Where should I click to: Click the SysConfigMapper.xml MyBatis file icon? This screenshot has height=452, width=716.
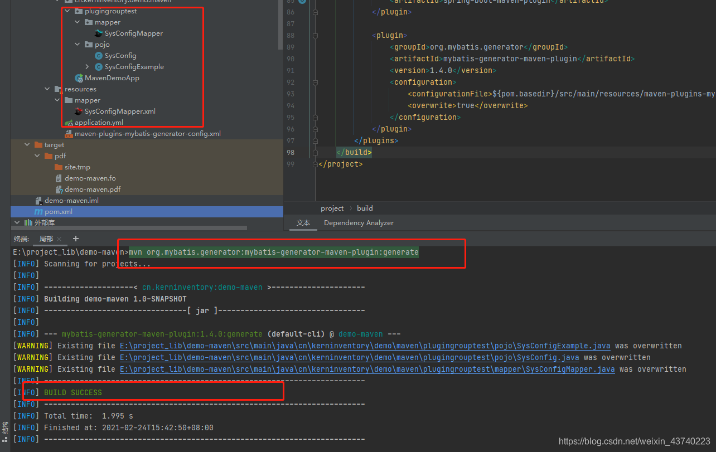(x=79, y=111)
